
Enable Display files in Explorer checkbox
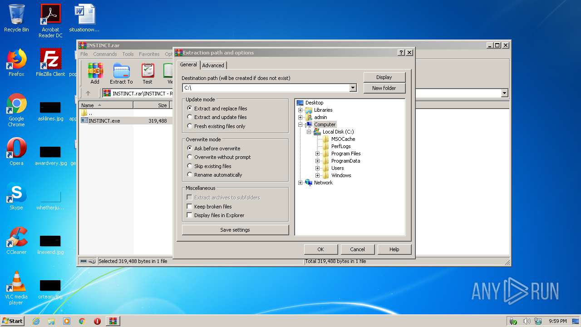(190, 215)
